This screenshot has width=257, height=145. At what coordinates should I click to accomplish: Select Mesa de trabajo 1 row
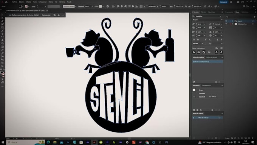tap(207, 118)
